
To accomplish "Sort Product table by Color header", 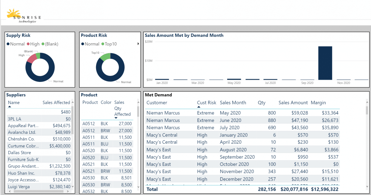I will (x=106, y=102).
